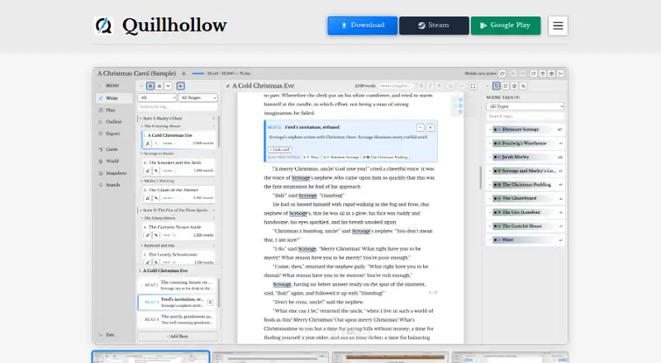
Task: Open the magnifier search in the editor toolbar
Action: tap(450, 86)
